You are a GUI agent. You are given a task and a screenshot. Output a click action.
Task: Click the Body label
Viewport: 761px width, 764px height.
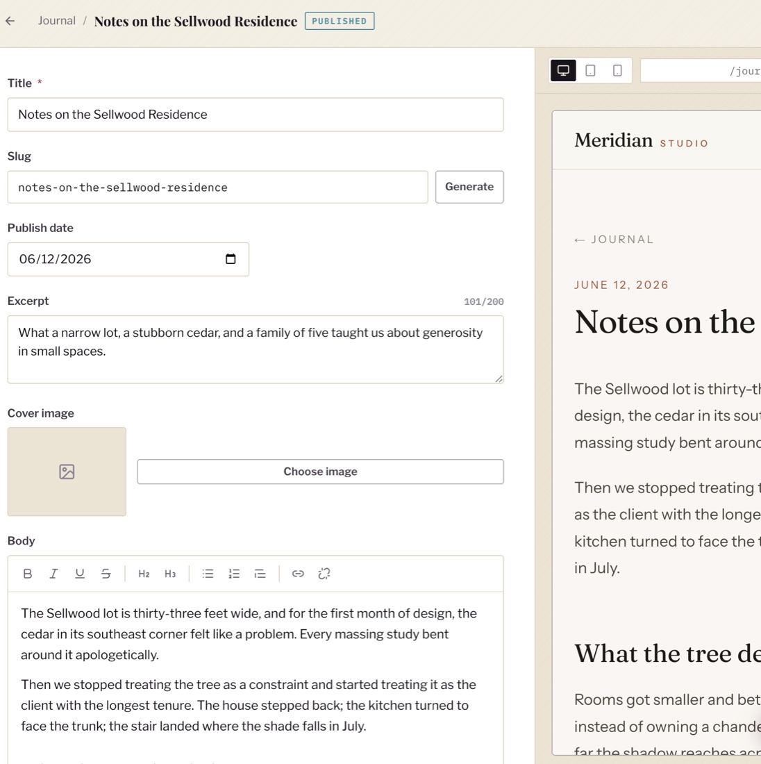pyautogui.click(x=21, y=541)
